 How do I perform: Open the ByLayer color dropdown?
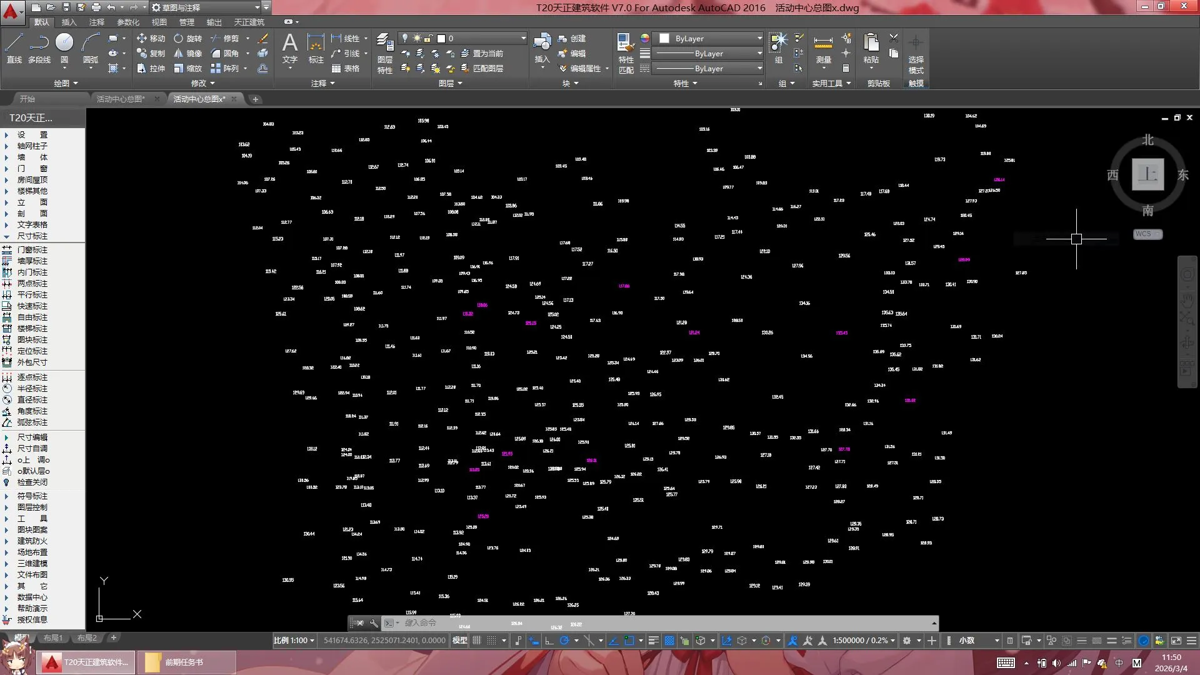(711, 39)
